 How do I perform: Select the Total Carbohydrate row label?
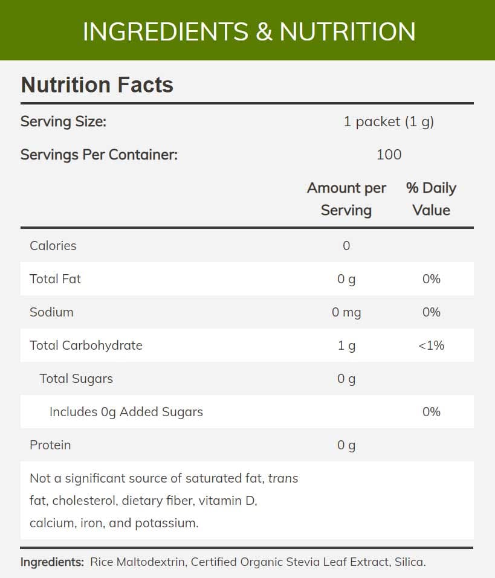coord(86,345)
